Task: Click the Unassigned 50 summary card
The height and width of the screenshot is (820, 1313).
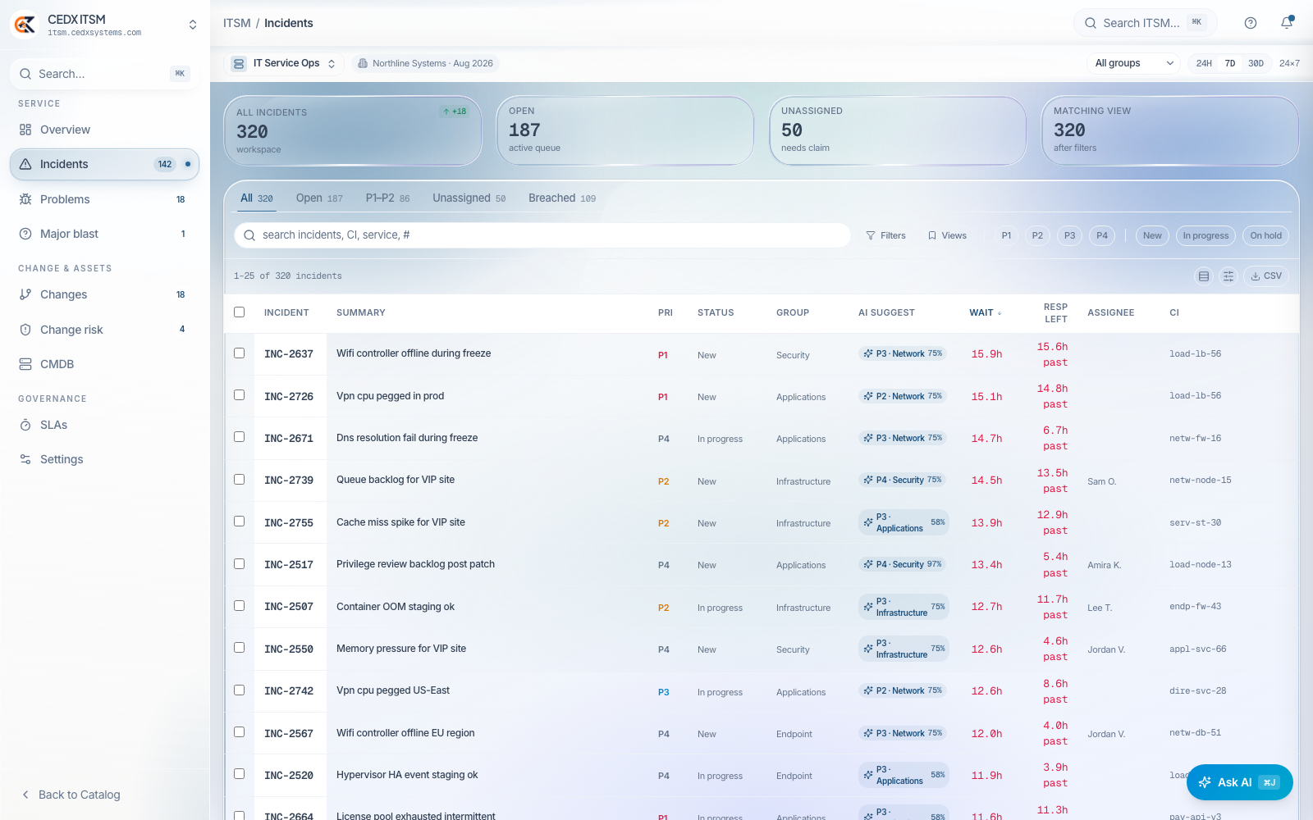Action: 898,130
